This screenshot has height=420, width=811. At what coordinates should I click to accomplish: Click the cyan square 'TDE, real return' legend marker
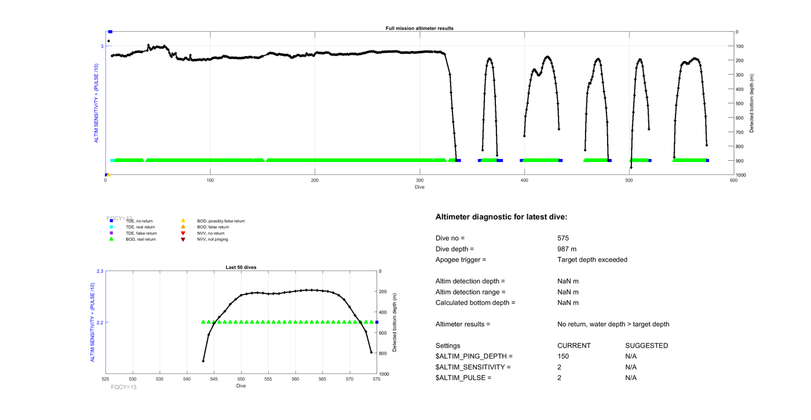click(111, 227)
